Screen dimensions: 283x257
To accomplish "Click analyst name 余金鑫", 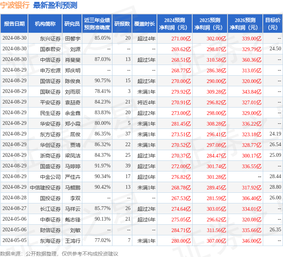I will tap(73, 113).
